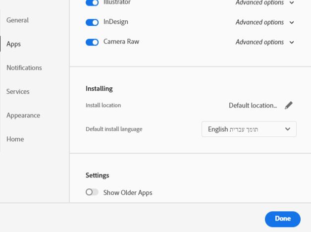
Task: Expand InDesign Advanced options chevron
Action: click(x=291, y=22)
